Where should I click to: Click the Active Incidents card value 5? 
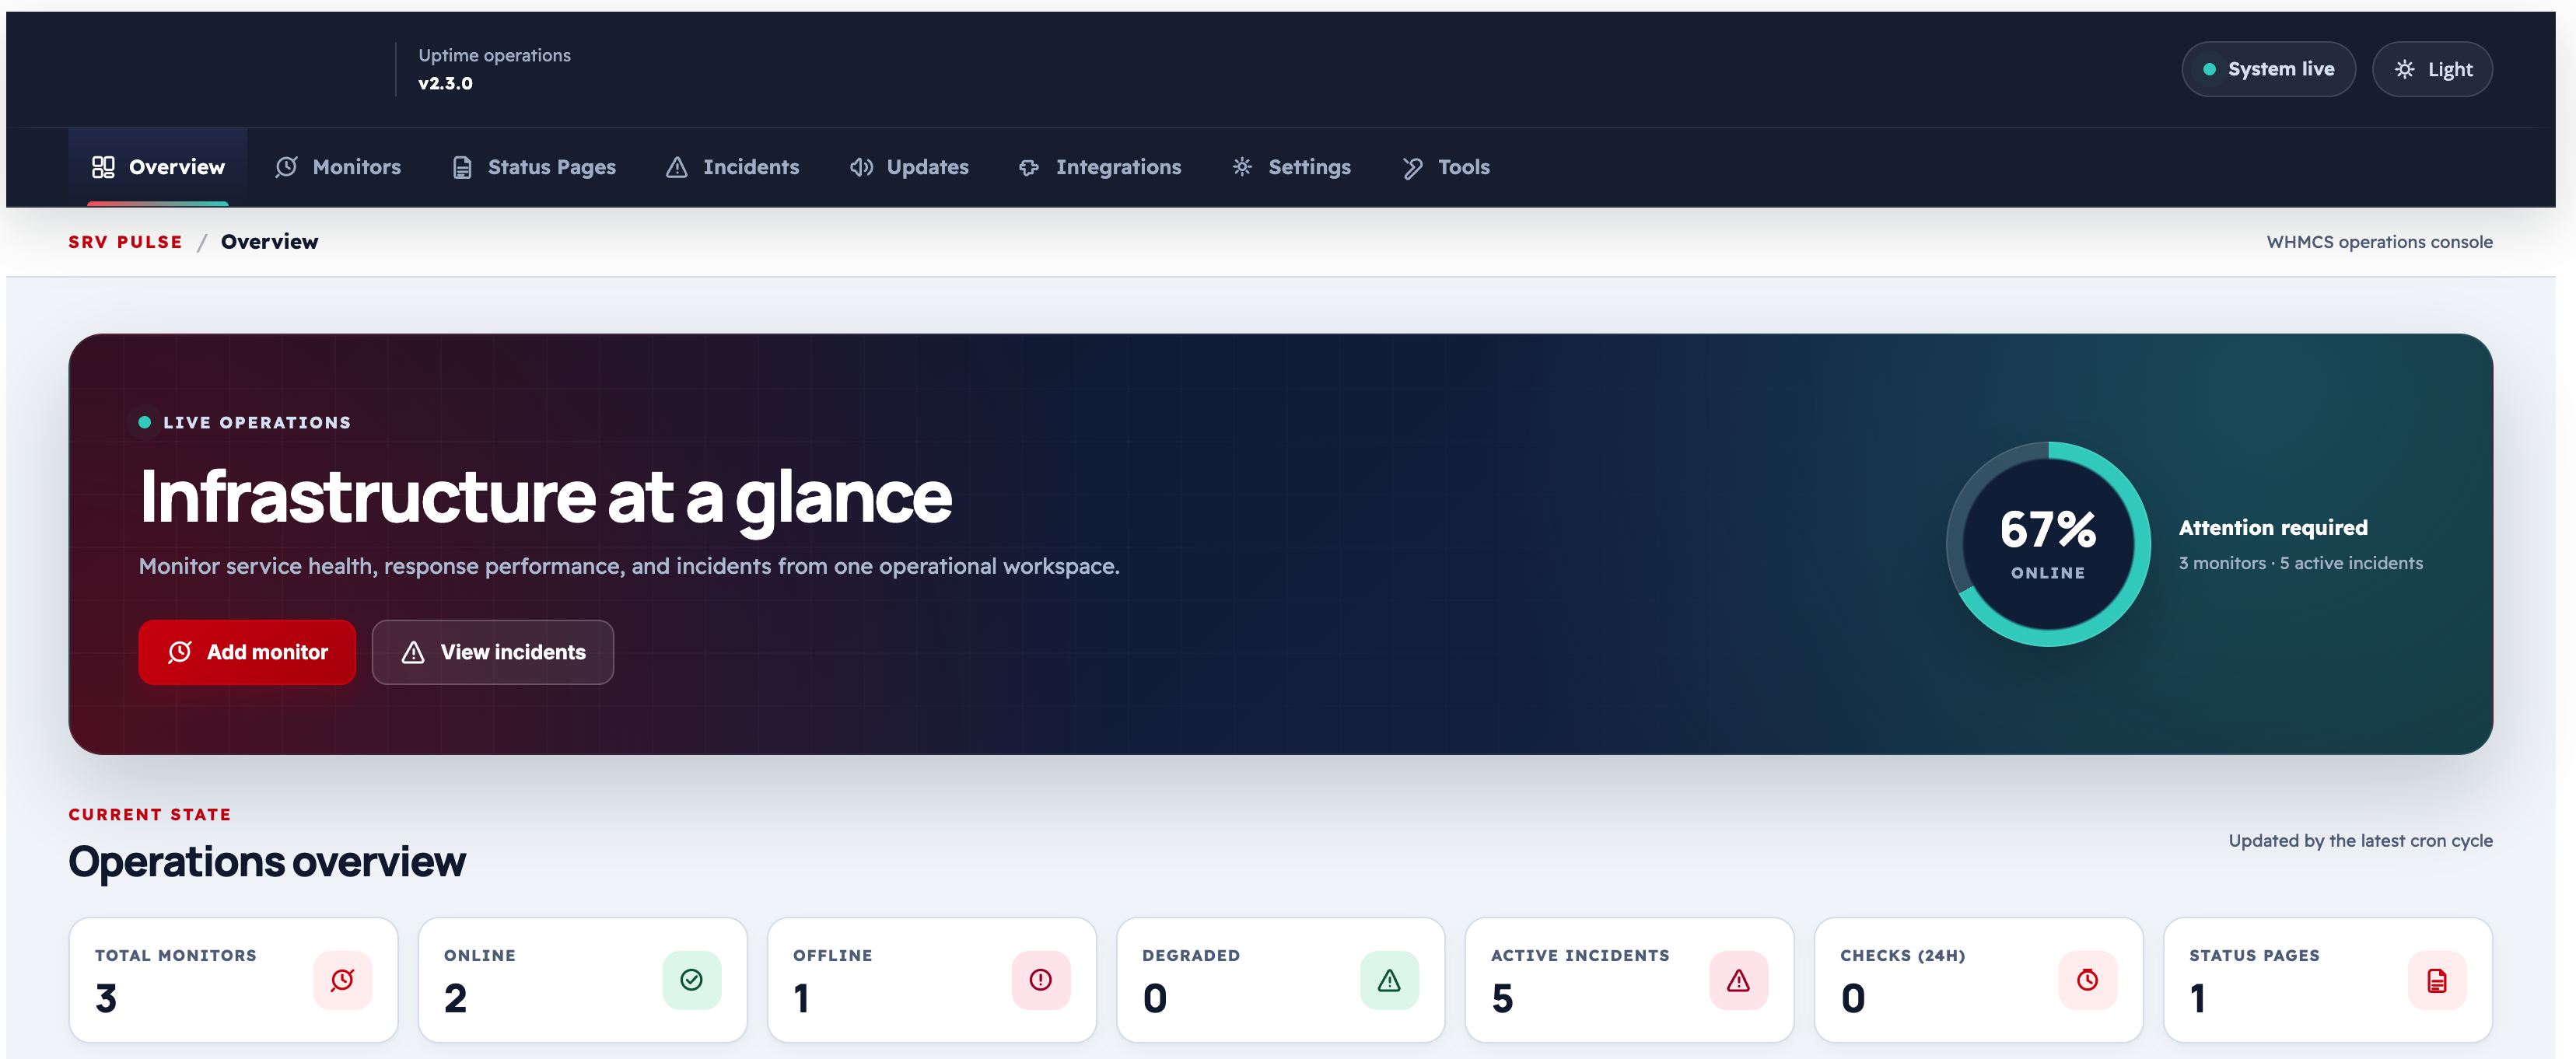[1502, 999]
